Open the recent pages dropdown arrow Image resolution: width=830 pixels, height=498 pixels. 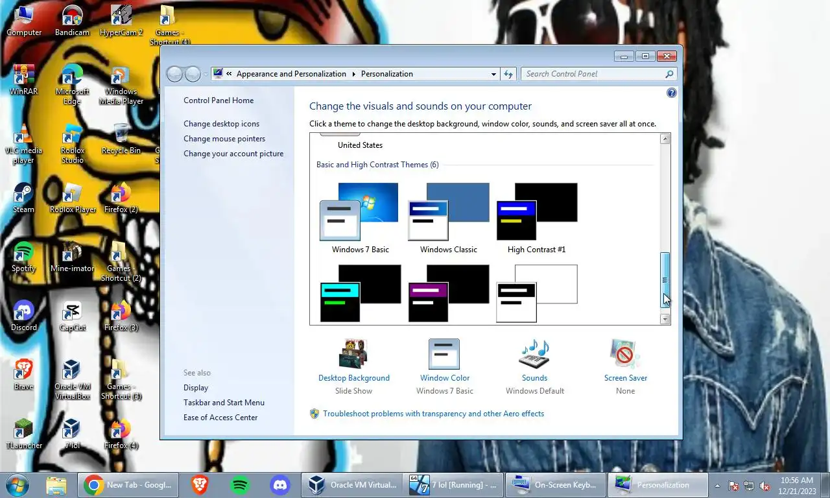pos(206,74)
